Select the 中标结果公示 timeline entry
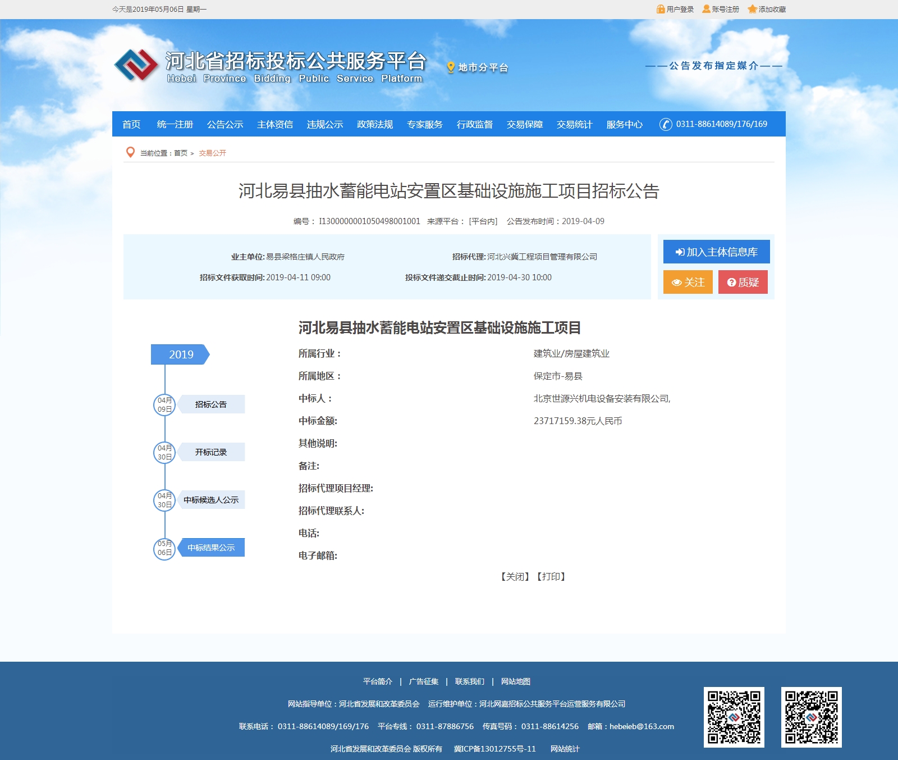This screenshot has height=760, width=898. (211, 548)
